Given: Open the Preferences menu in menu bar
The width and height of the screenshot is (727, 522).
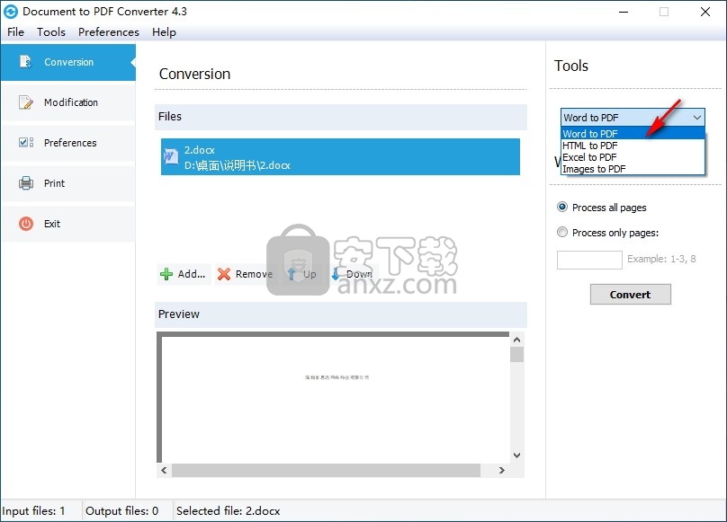Looking at the screenshot, I should point(109,32).
